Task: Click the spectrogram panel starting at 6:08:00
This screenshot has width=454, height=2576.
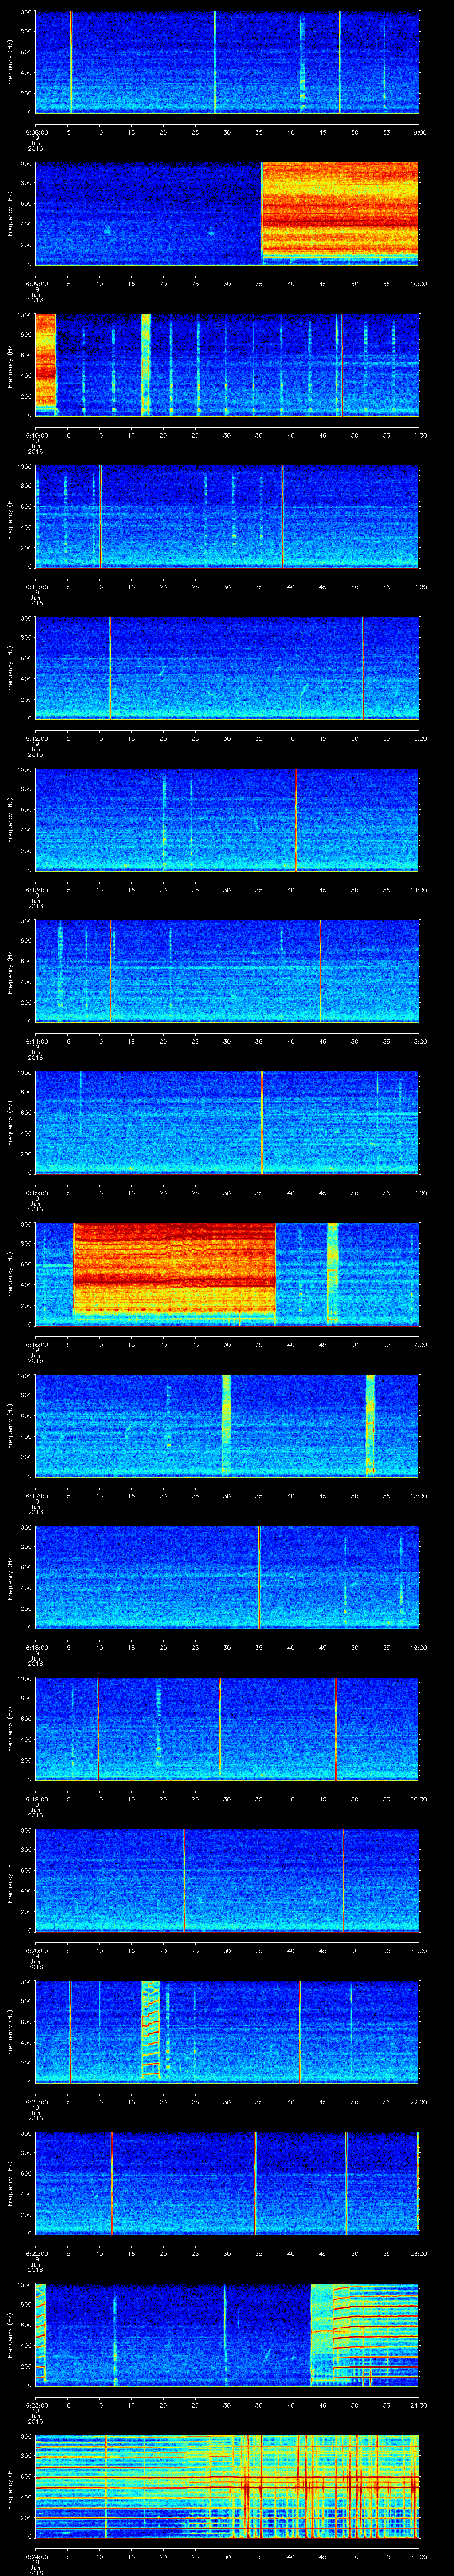Action: [x=227, y=62]
